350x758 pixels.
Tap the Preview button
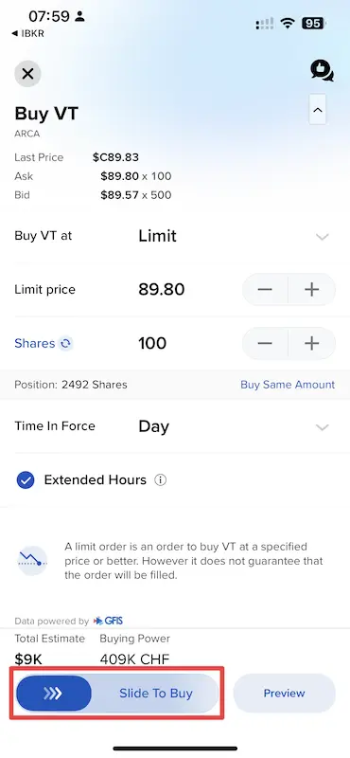coord(285,694)
